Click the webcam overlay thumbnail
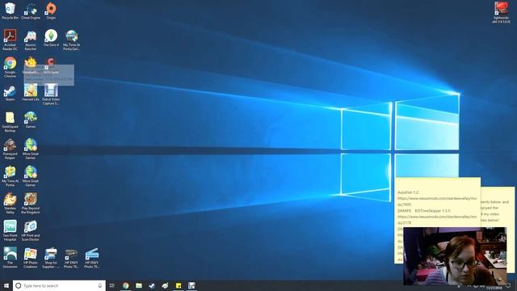Viewport: 517px width, 291px height. click(x=455, y=256)
